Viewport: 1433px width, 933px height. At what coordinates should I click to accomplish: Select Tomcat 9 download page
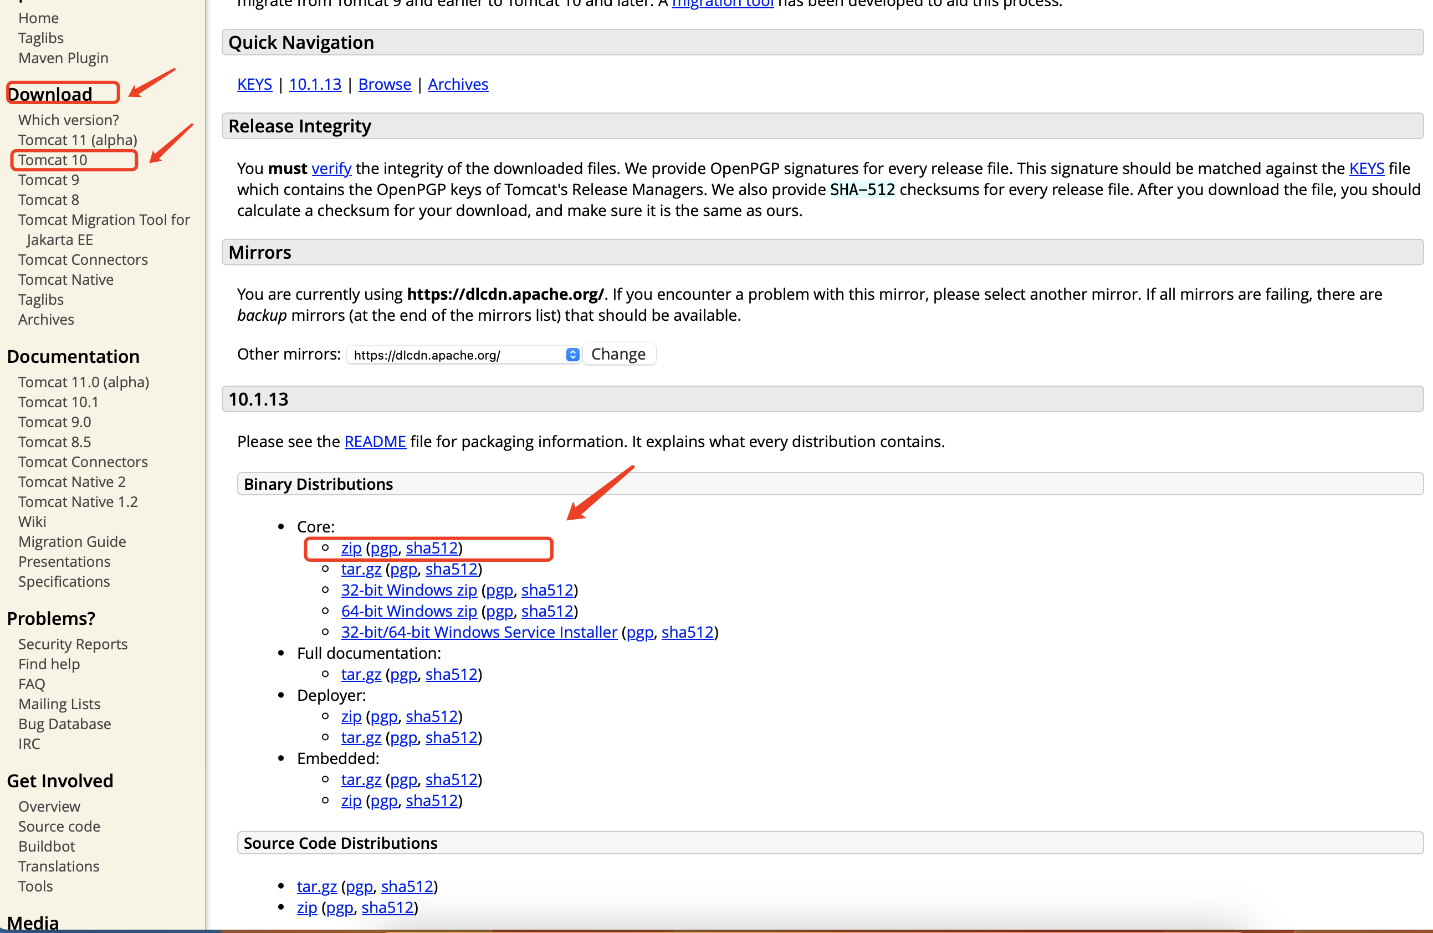tap(49, 180)
